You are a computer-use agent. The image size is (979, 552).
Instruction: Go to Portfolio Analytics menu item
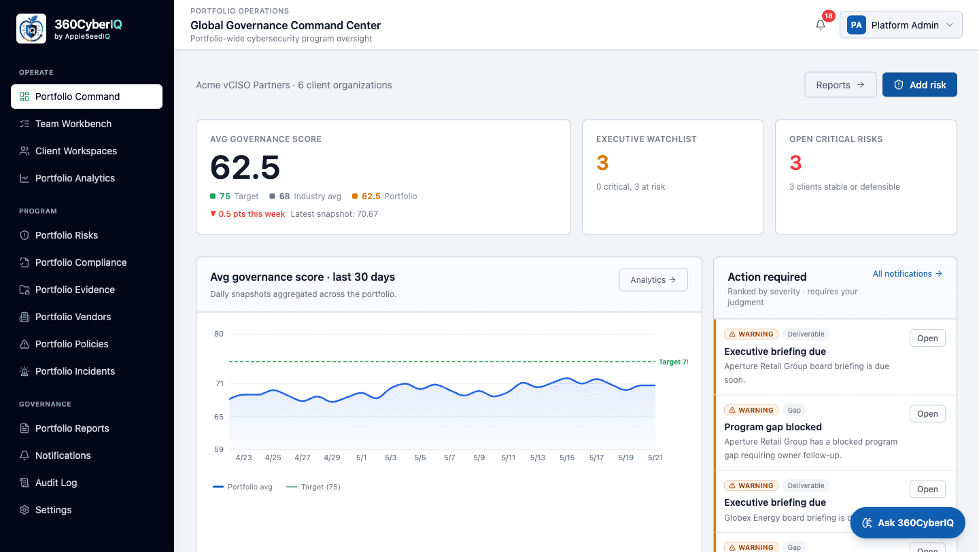(x=86, y=178)
